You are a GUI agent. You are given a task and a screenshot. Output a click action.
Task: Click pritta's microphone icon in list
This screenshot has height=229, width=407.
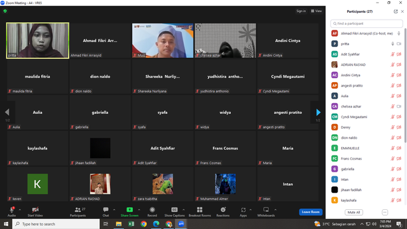(392, 44)
